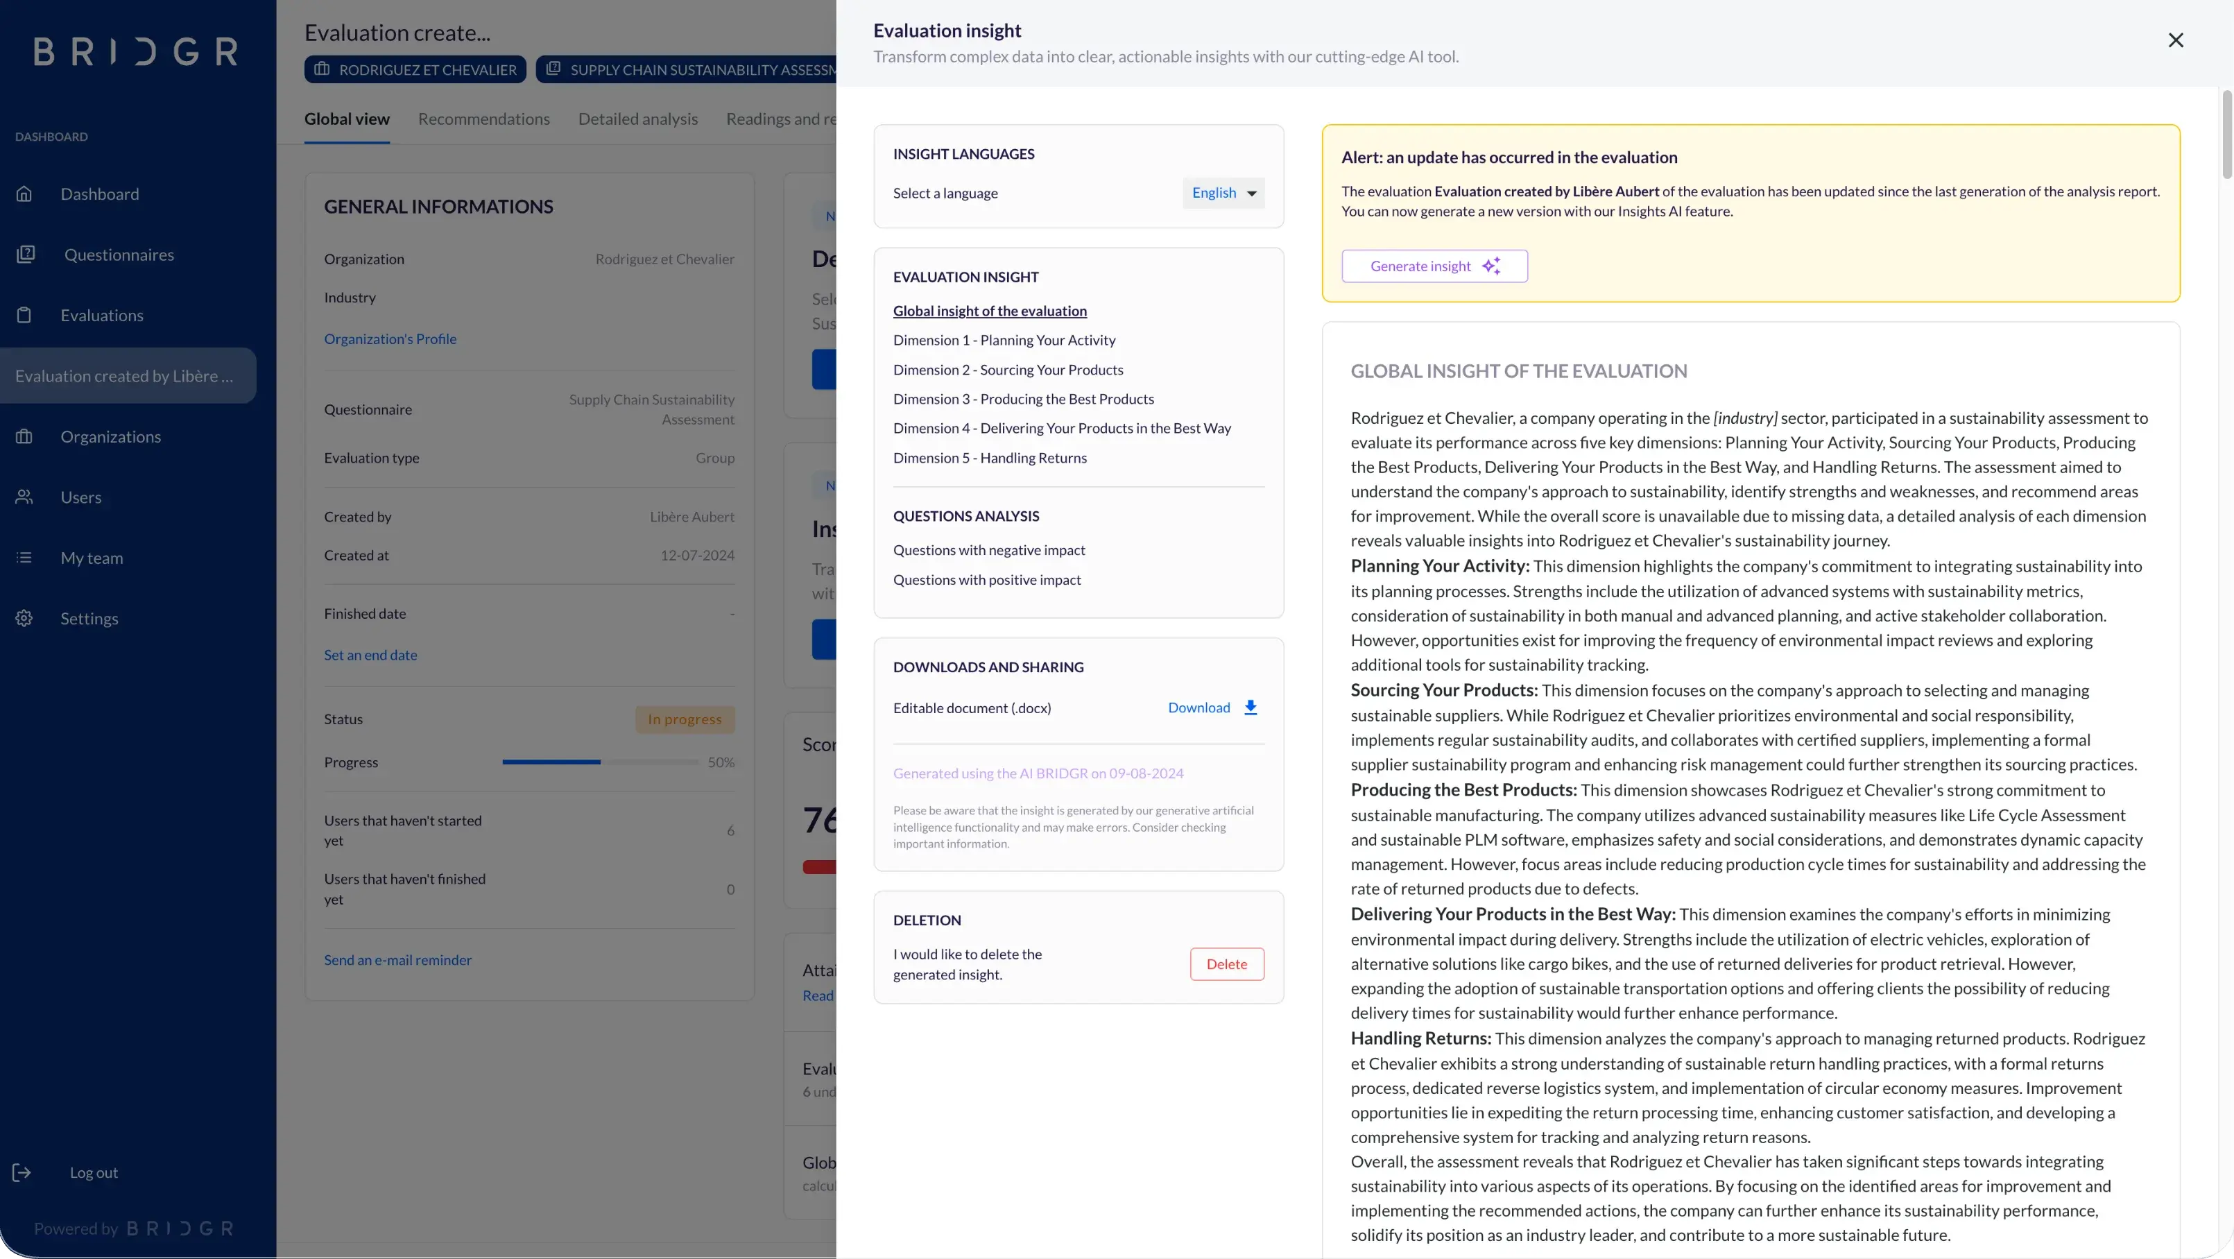Screen dimensions: 2234x1259
Task: Click the Set an end date link
Action: pos(370,655)
